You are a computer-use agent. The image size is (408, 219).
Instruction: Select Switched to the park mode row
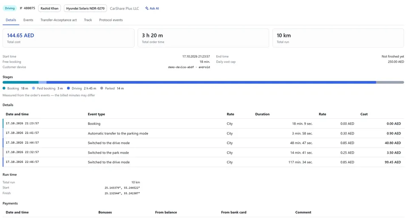(x=204, y=152)
